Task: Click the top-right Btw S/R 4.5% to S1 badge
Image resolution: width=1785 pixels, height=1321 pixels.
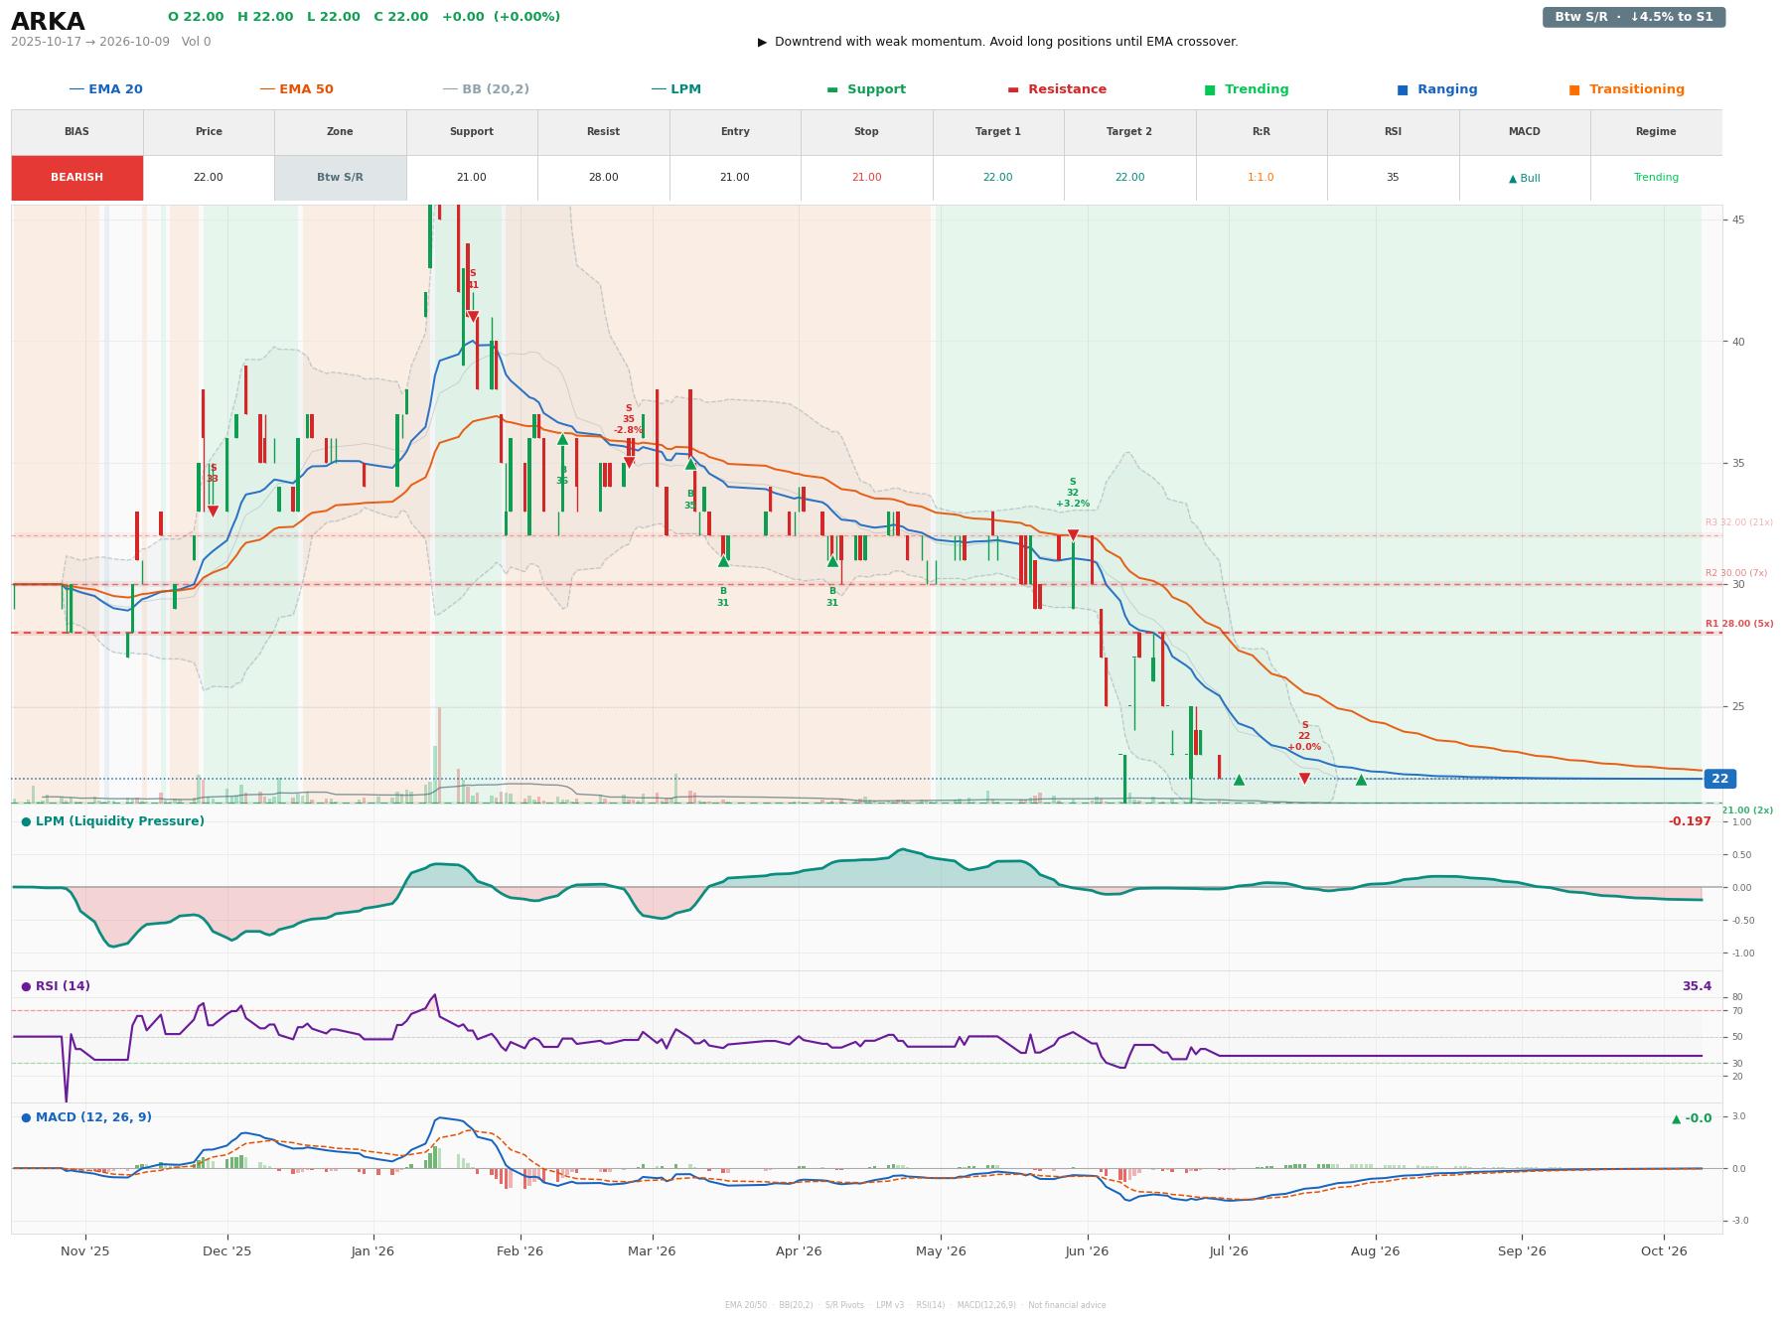Action: 1634,17
